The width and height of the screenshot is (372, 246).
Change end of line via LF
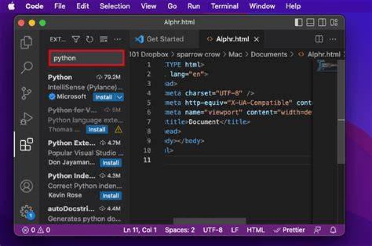click(x=235, y=230)
